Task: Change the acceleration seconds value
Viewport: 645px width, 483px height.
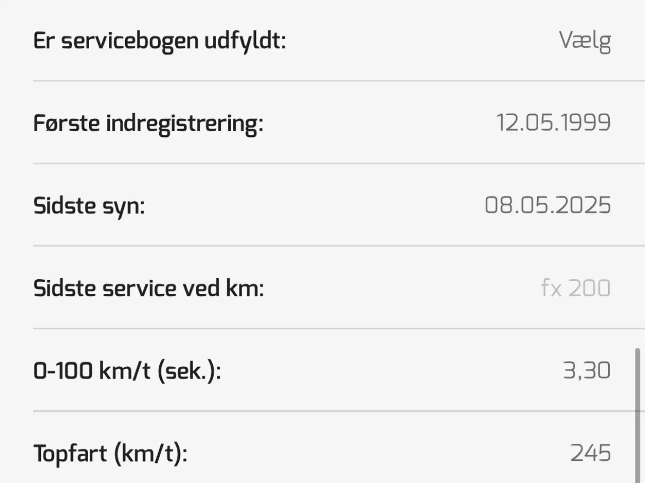Action: point(587,370)
